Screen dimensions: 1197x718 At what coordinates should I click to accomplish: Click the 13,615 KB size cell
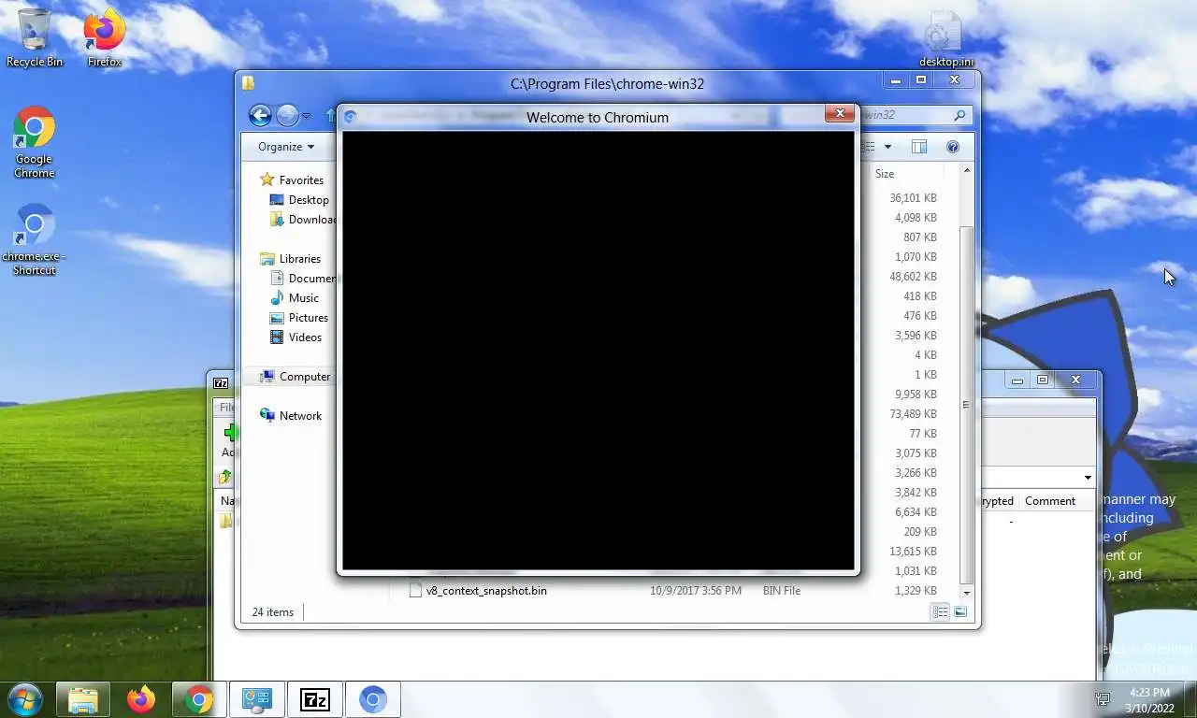click(x=913, y=552)
